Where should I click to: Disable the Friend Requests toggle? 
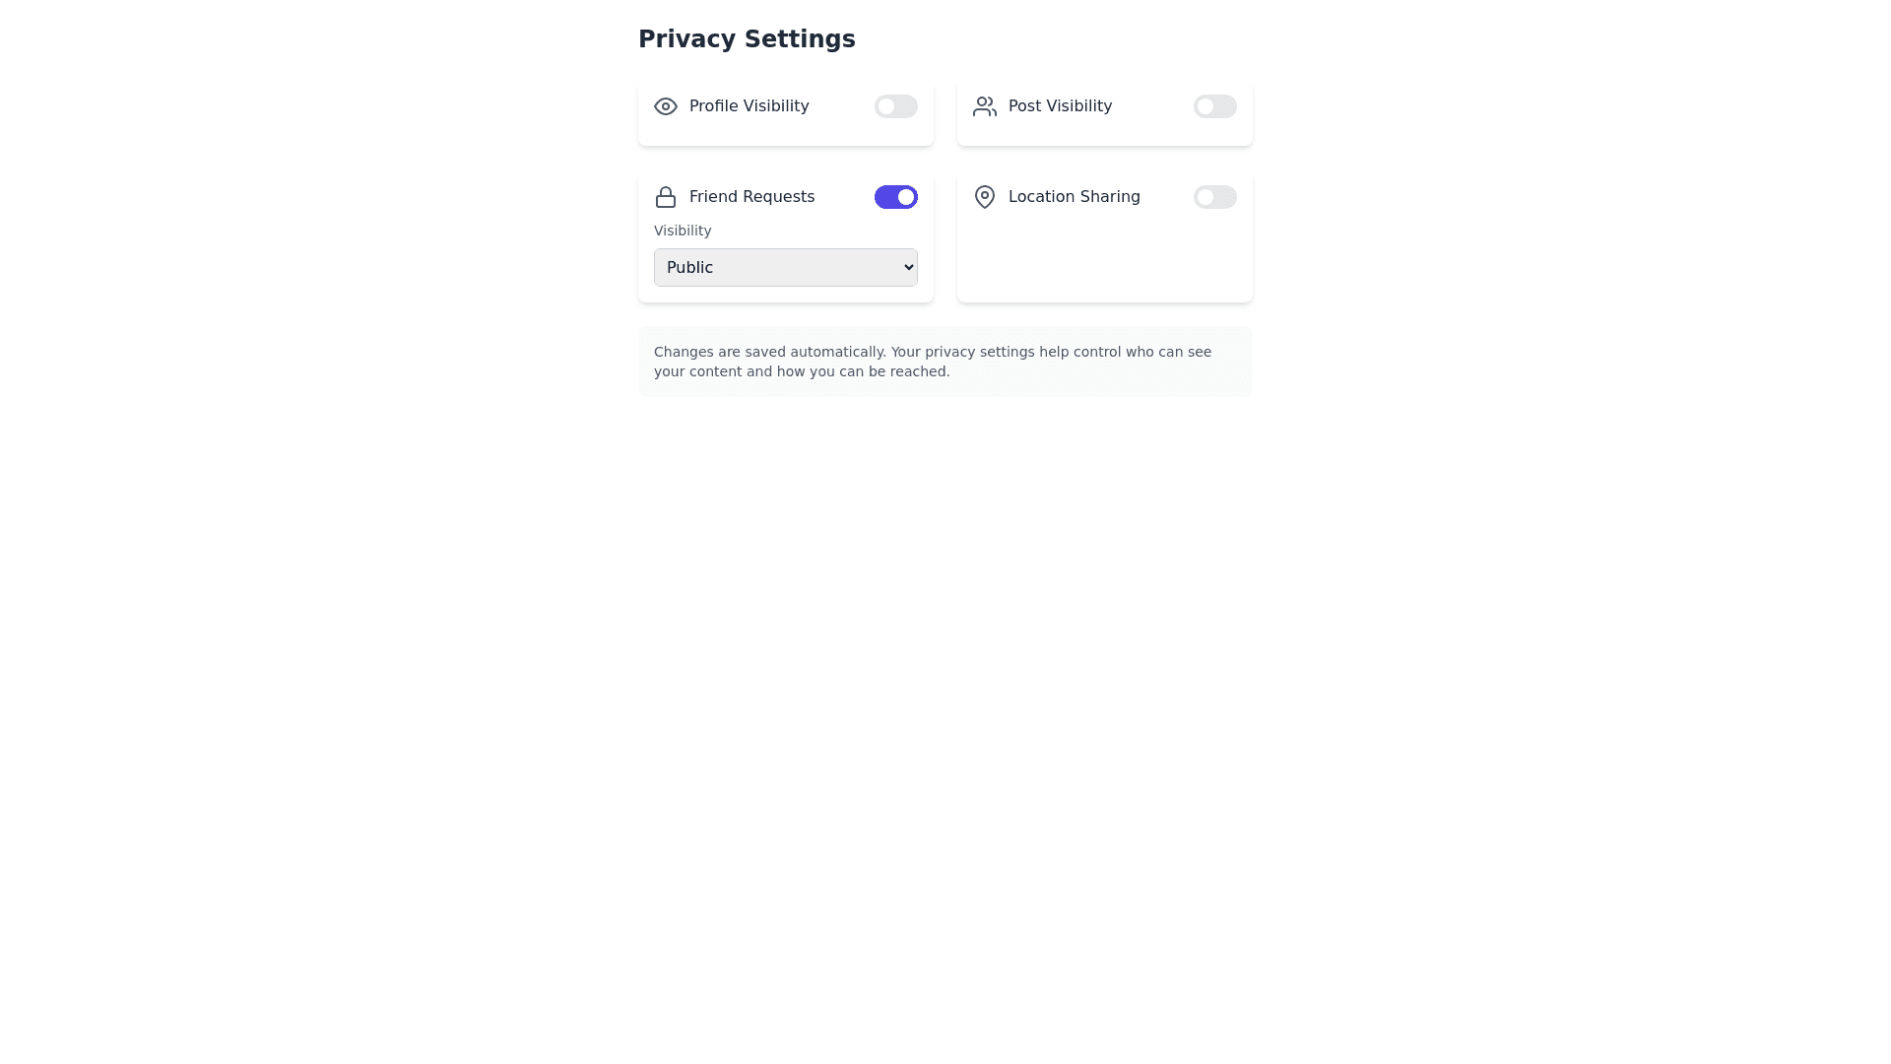(895, 197)
